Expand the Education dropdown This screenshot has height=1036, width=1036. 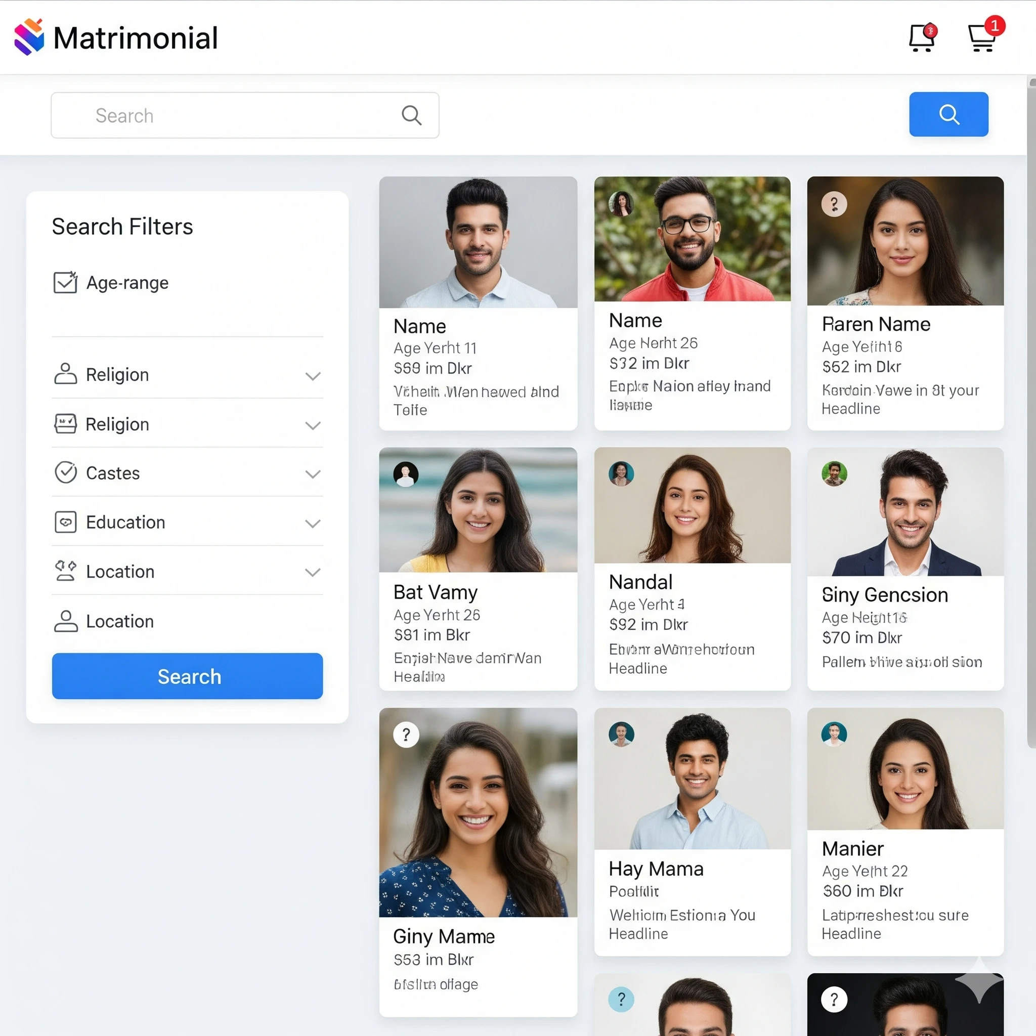(313, 524)
